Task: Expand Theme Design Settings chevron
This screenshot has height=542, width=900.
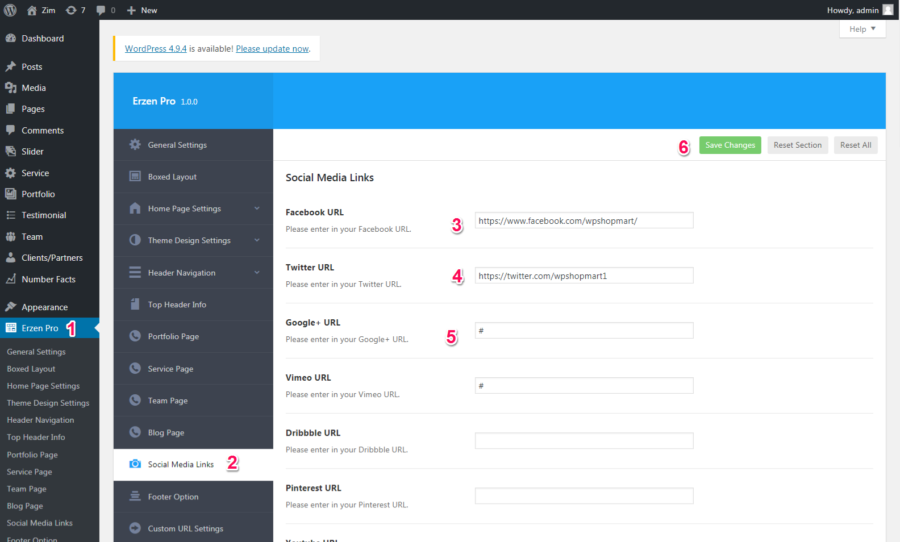Action: (257, 240)
